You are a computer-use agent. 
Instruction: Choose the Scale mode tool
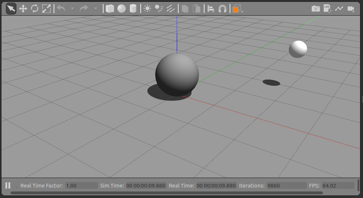[x=46, y=9]
